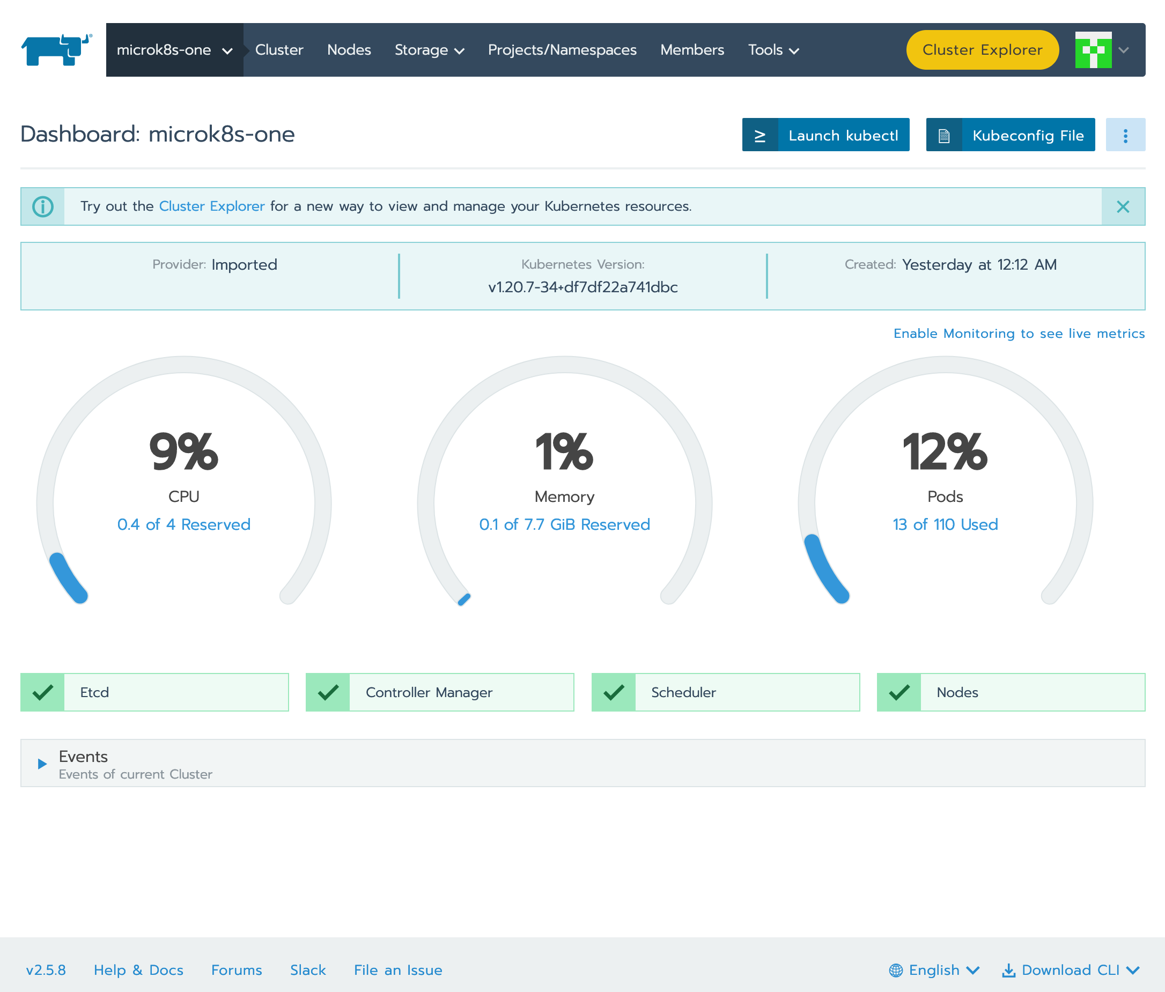Click the Etcd green checkmark status
Viewport: 1165px width, 992px height.
tap(43, 692)
